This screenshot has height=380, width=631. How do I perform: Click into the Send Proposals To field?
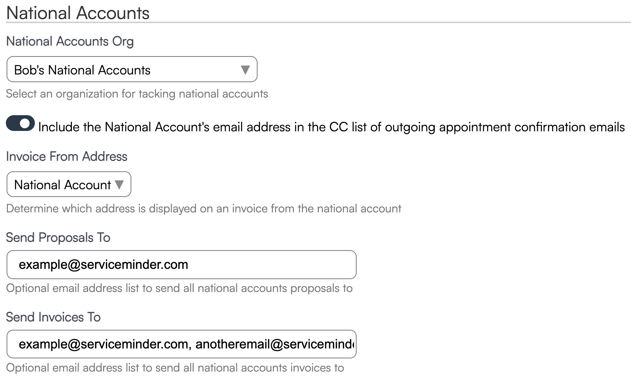(x=181, y=264)
